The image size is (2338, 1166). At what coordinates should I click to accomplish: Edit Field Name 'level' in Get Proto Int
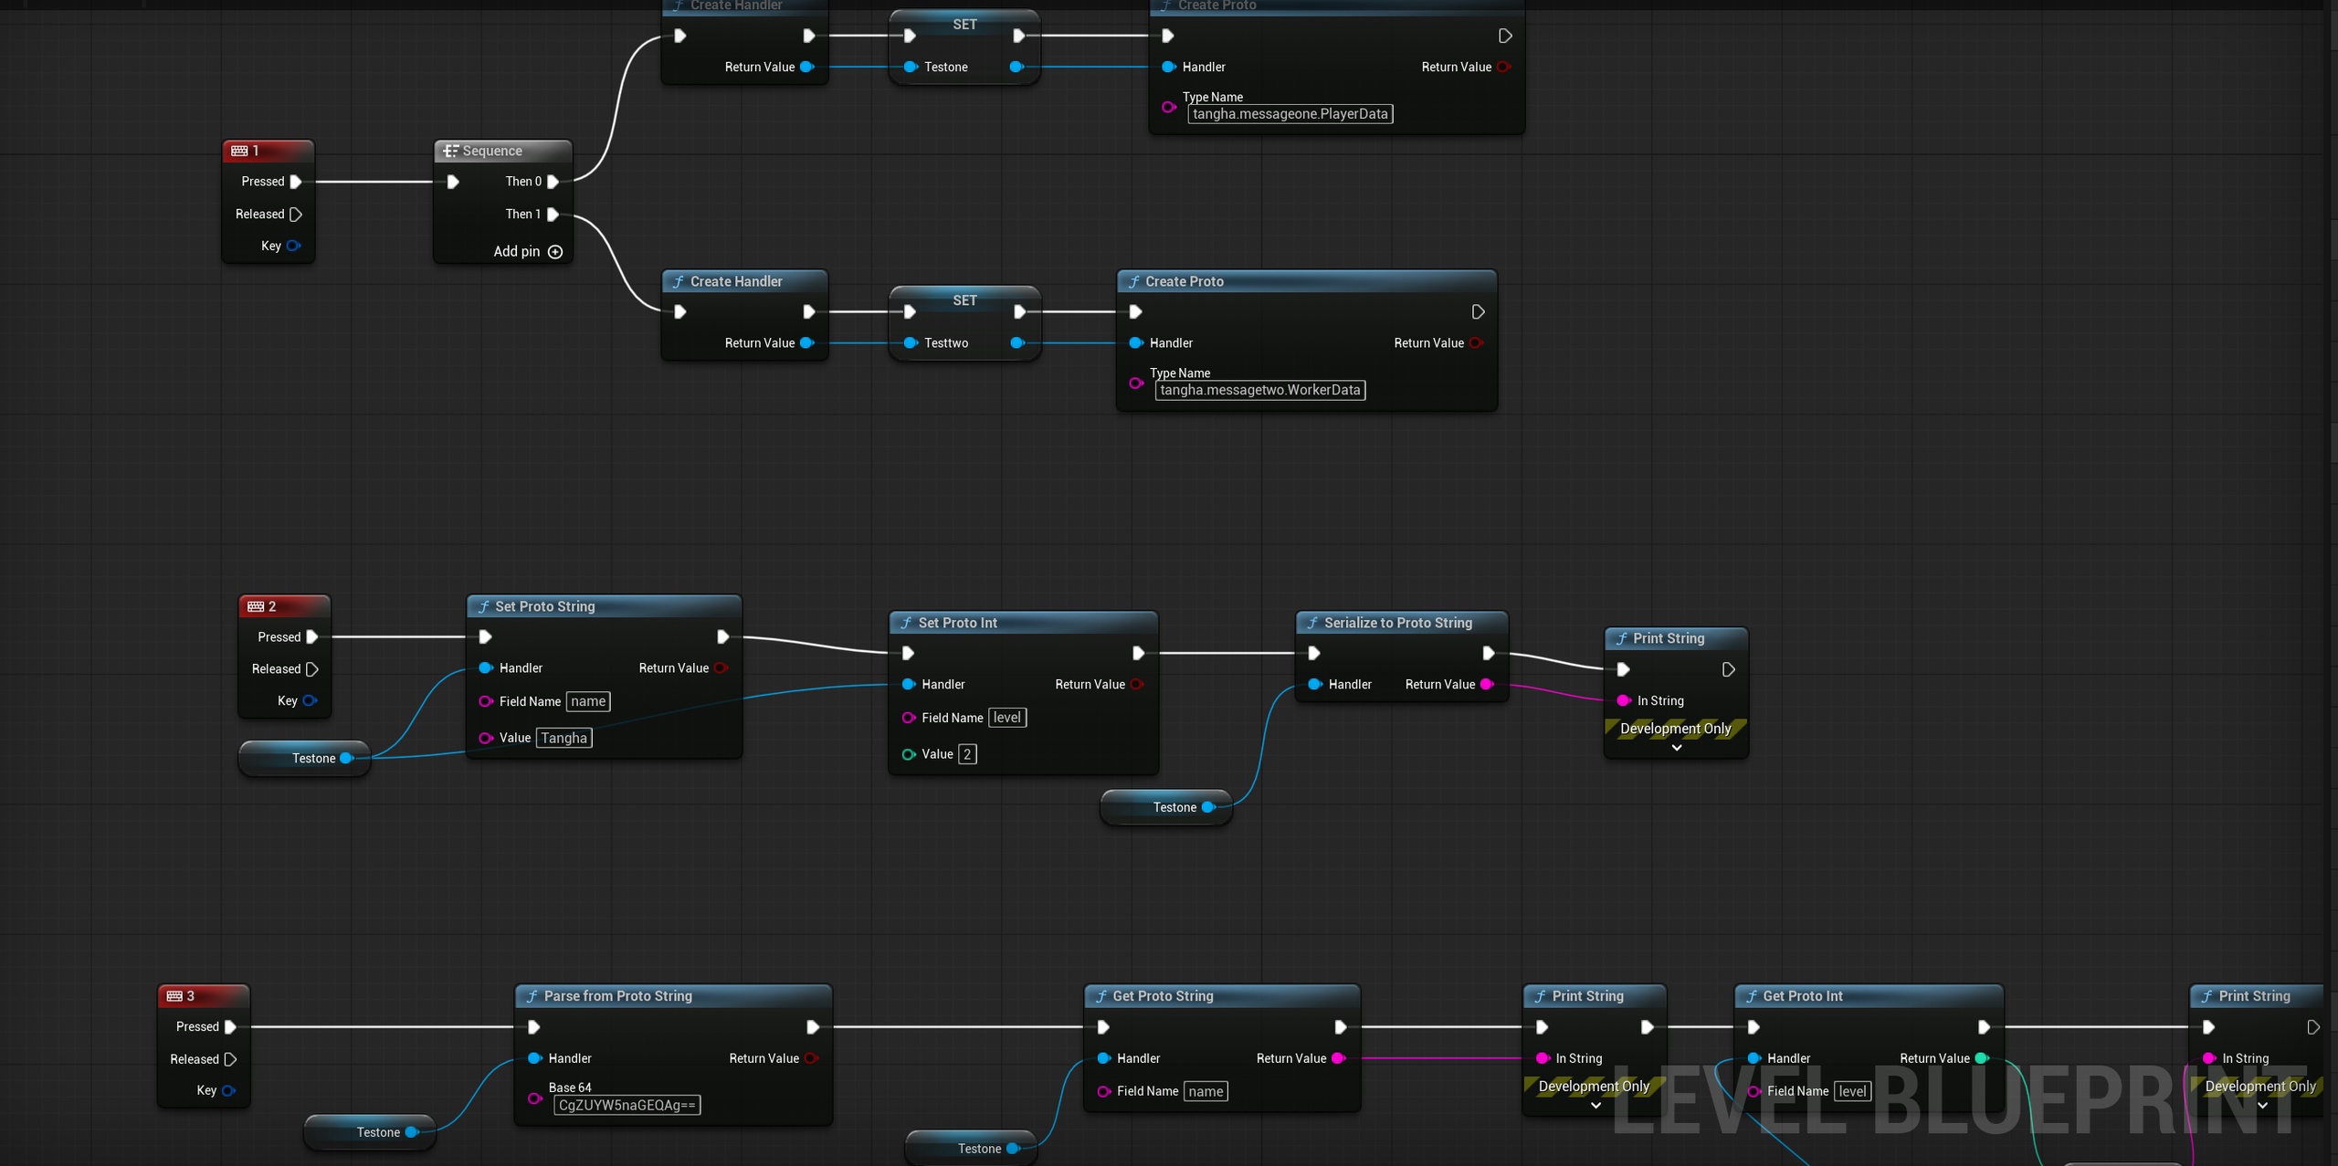pos(1853,1091)
